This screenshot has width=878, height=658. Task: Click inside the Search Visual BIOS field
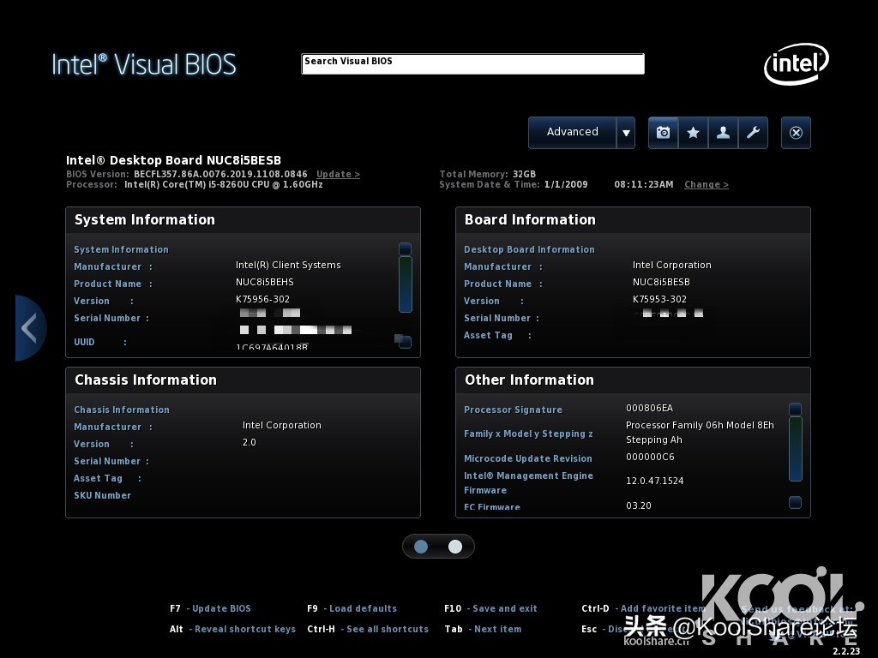pyautogui.click(x=472, y=63)
